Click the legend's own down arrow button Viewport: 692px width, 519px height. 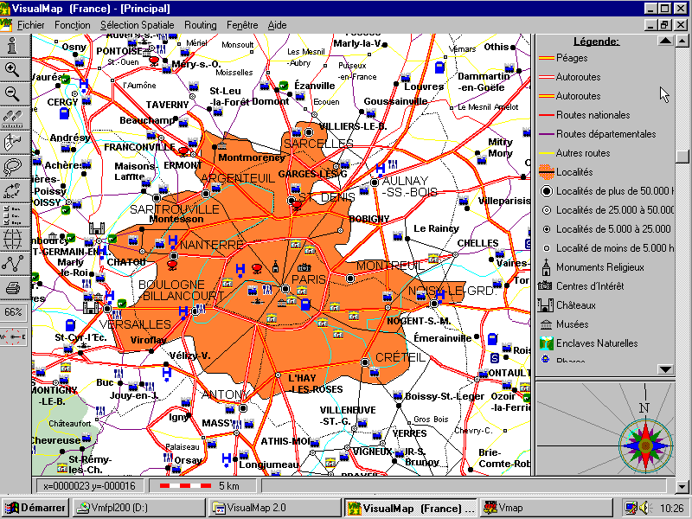[665, 369]
